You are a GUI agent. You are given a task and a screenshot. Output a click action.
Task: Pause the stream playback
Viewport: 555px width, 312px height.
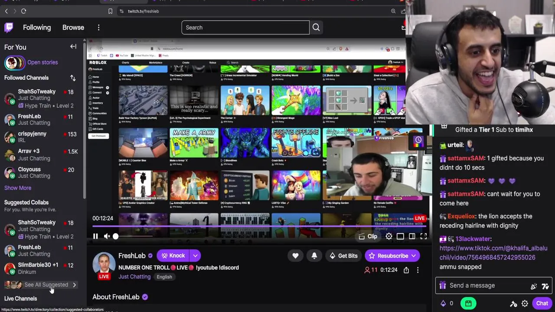point(95,236)
